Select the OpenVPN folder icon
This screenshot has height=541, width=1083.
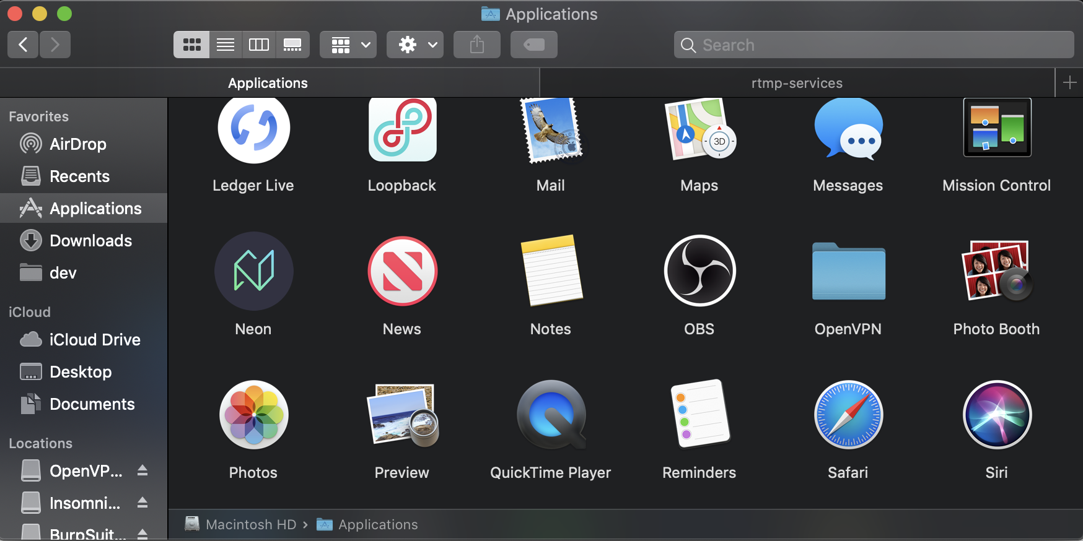tap(848, 271)
